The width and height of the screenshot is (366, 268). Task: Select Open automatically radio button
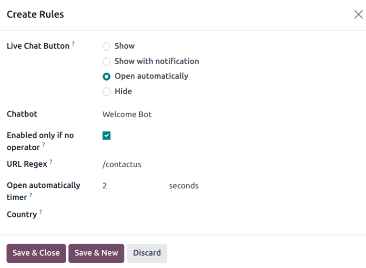coord(106,76)
